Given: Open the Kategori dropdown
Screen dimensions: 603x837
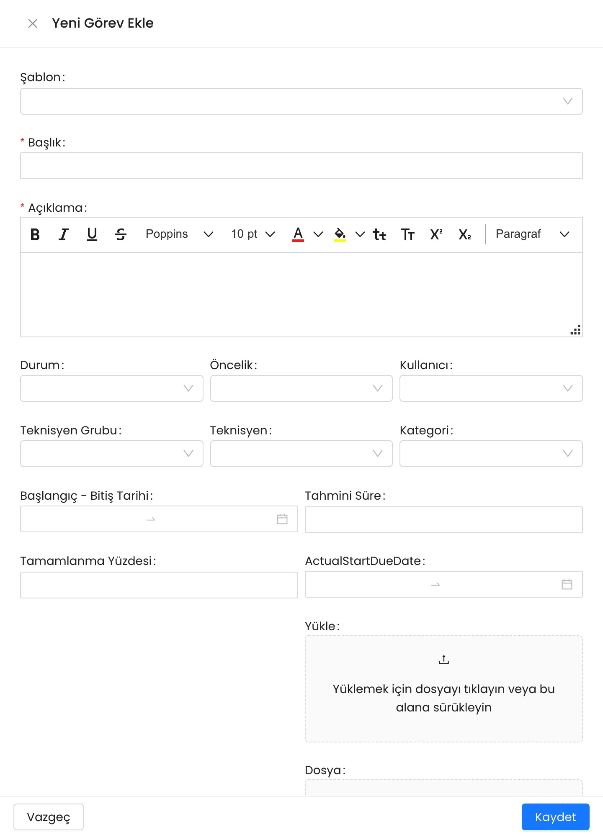Looking at the screenshot, I should 491,454.
